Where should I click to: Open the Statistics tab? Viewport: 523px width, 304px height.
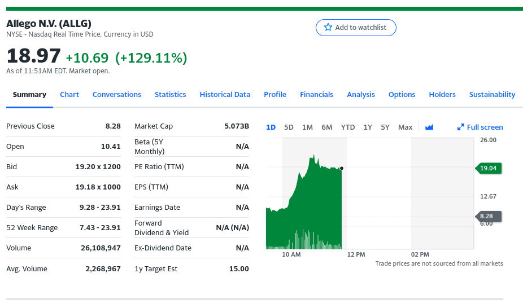tap(171, 95)
